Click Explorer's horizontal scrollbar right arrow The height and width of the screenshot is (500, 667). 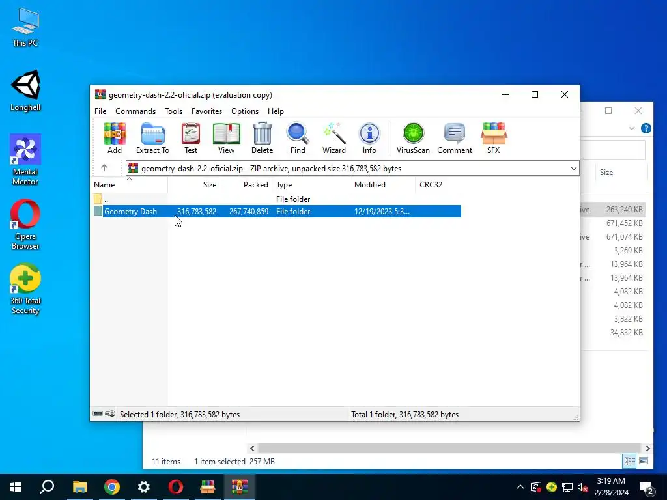tap(647, 448)
